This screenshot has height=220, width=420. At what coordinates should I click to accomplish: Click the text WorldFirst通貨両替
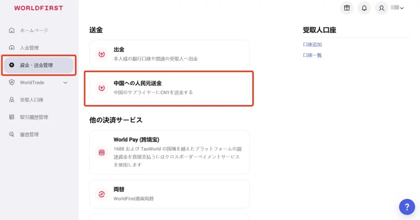pos(134,199)
